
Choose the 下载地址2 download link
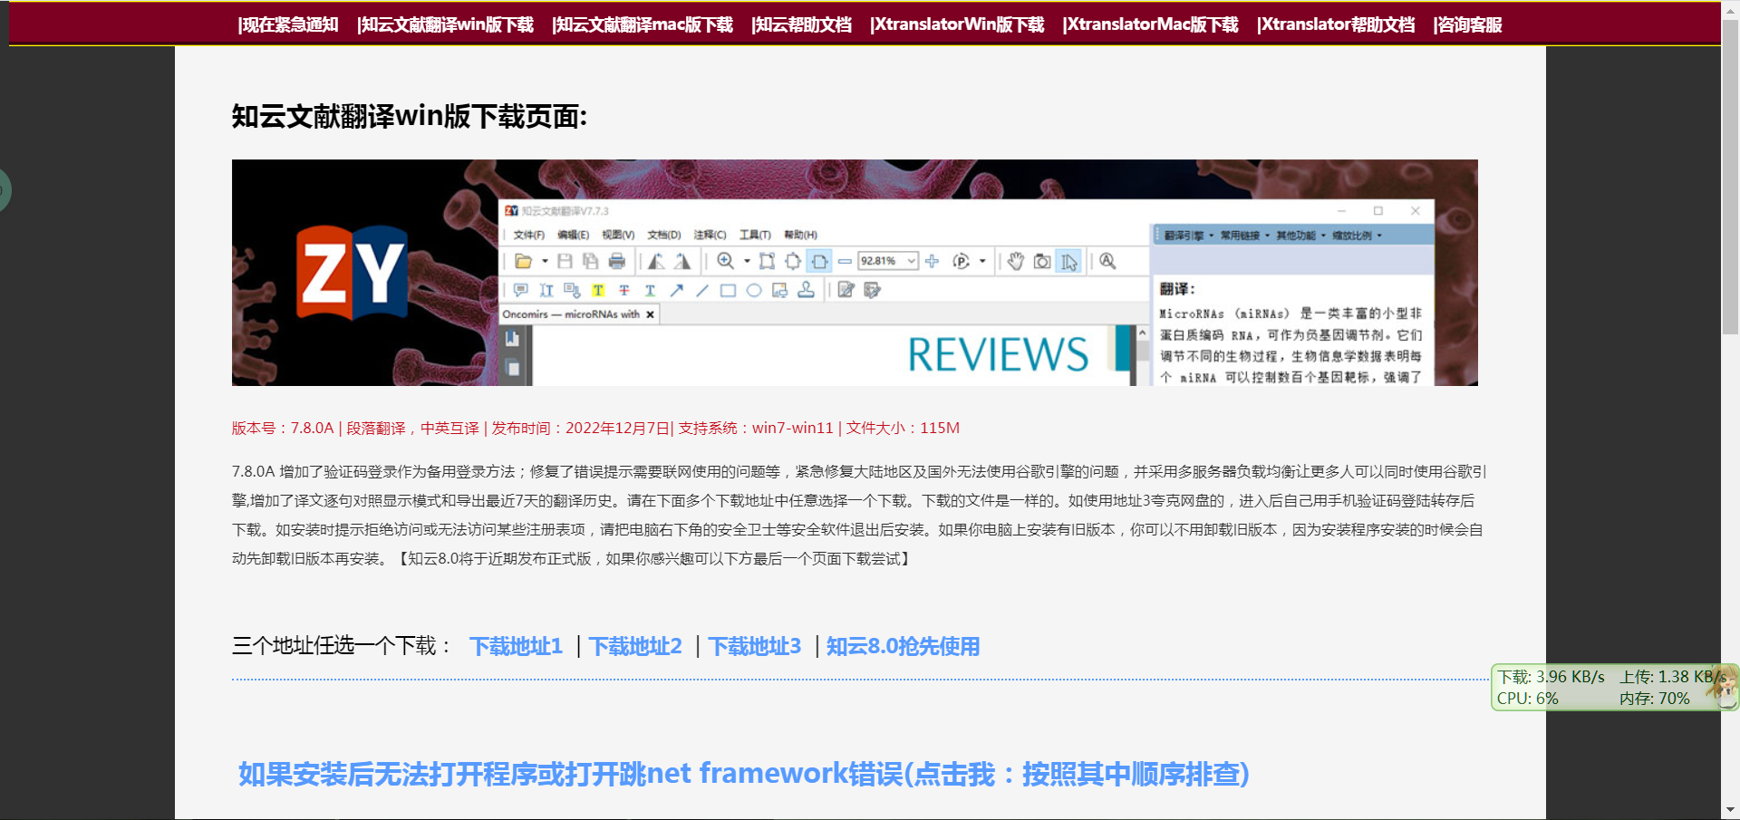[x=635, y=646]
